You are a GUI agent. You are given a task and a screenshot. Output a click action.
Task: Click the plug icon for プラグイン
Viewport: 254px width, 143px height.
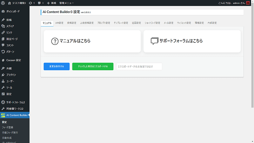3,75
